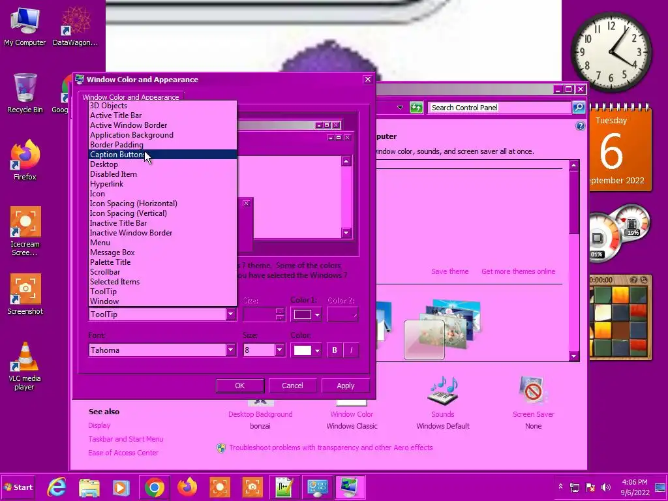Launch Firefox from the desktop
The height and width of the screenshot is (501, 668).
pyautogui.click(x=25, y=160)
